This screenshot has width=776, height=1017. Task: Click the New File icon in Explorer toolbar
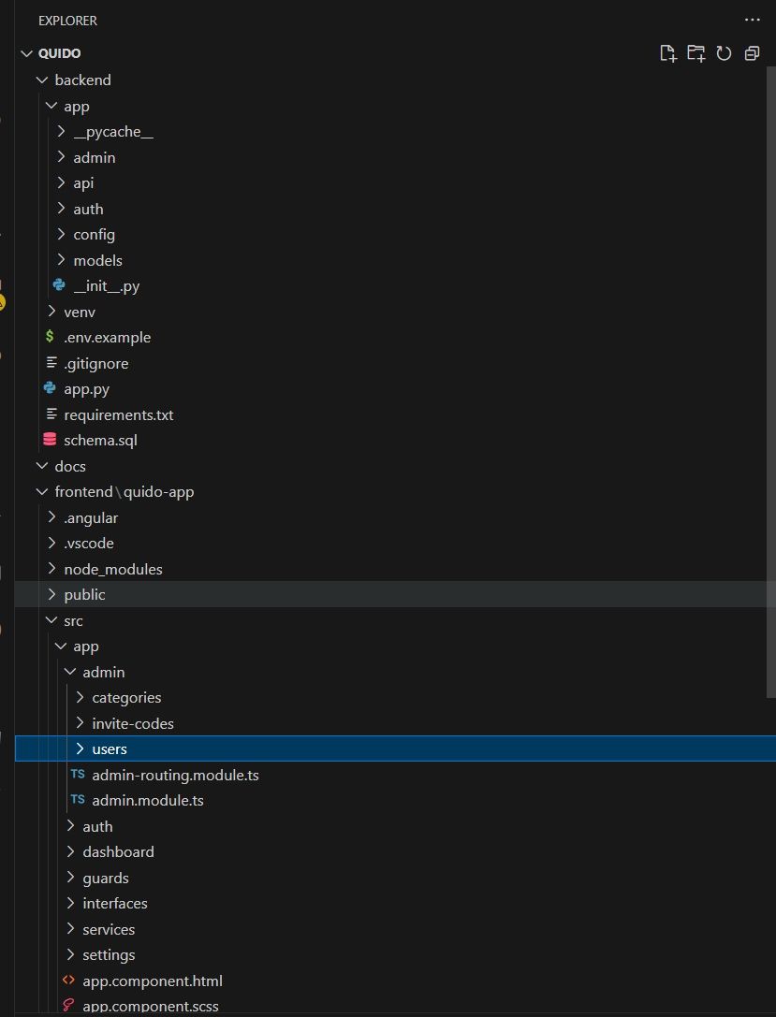(667, 53)
